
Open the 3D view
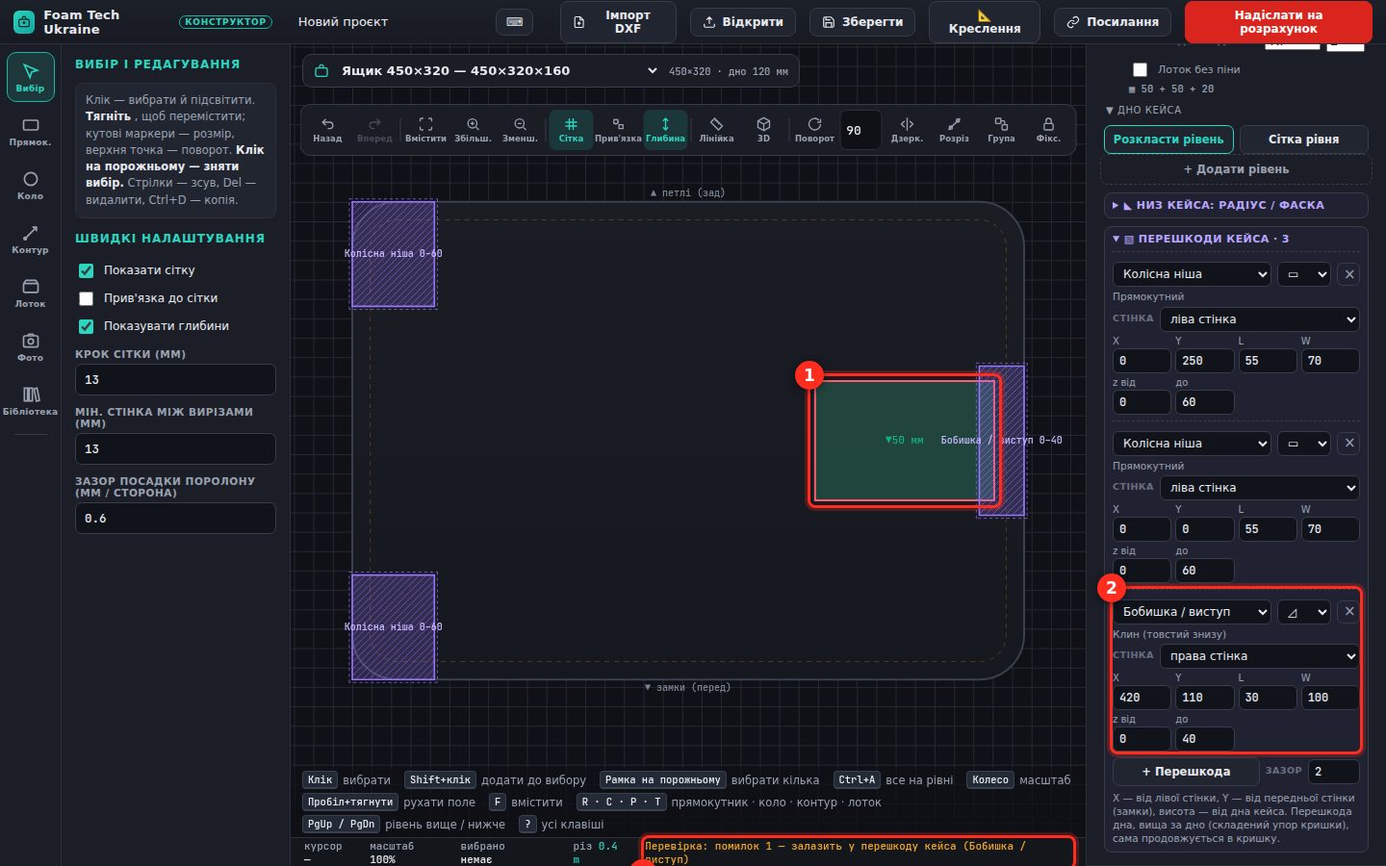763,130
